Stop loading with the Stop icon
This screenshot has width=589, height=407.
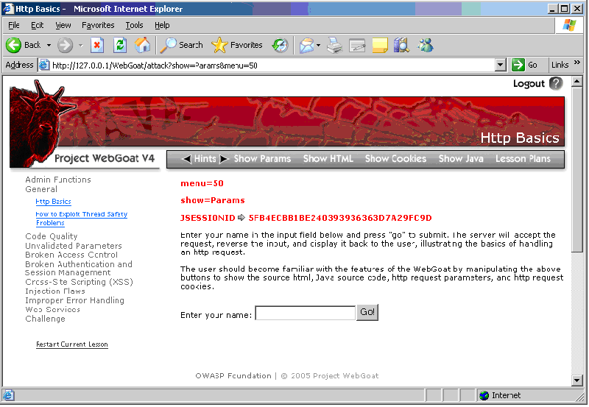tap(97, 46)
